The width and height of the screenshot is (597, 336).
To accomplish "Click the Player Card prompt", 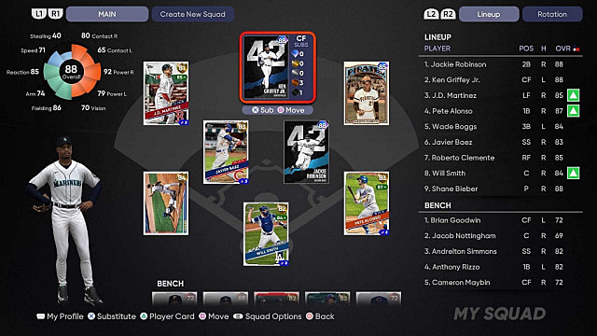I will 167,316.
